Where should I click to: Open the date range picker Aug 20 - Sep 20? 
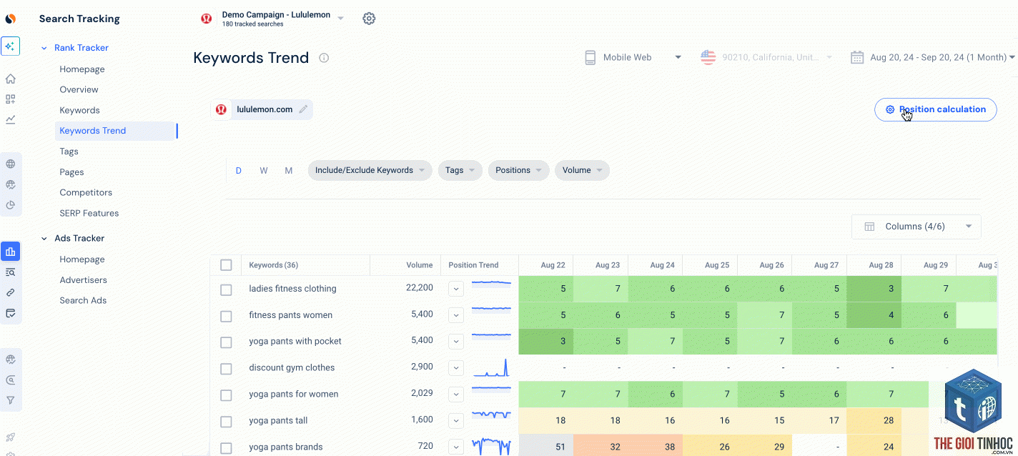point(932,57)
